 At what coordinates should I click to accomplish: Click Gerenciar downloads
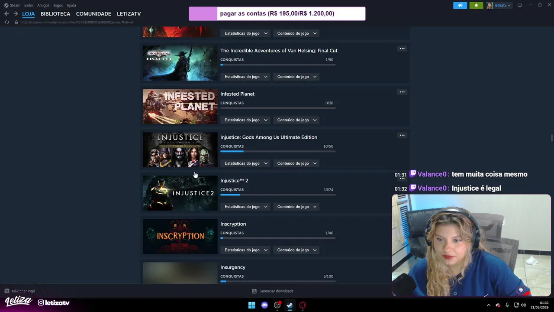(x=276, y=291)
